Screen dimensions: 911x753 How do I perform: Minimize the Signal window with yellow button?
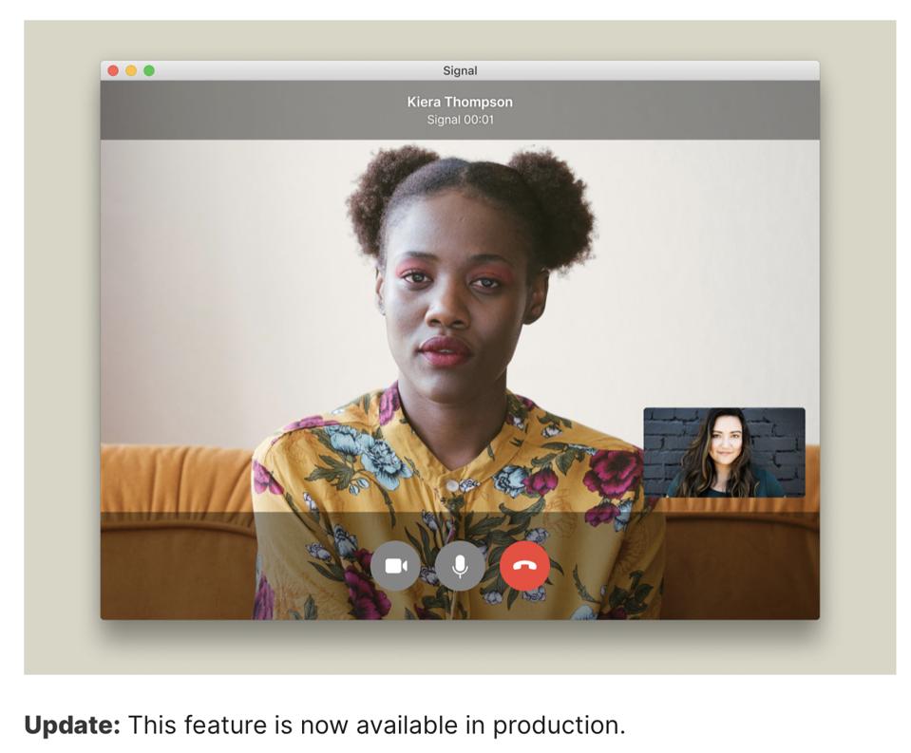(x=131, y=70)
